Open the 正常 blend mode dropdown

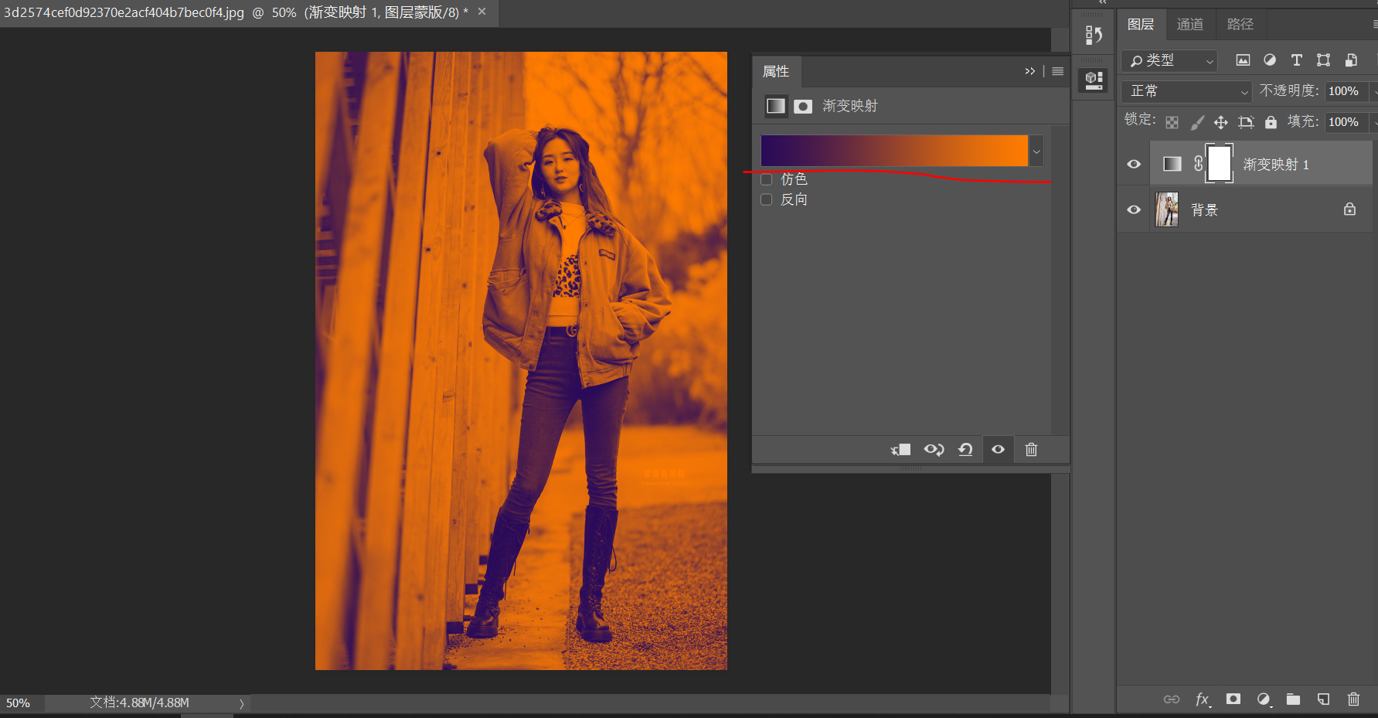pos(1186,91)
